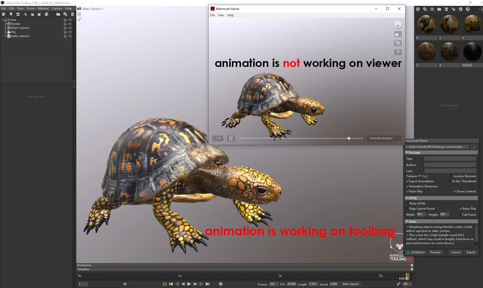Create a new scene group folder
The image size is (483, 288).
pos(58,14)
